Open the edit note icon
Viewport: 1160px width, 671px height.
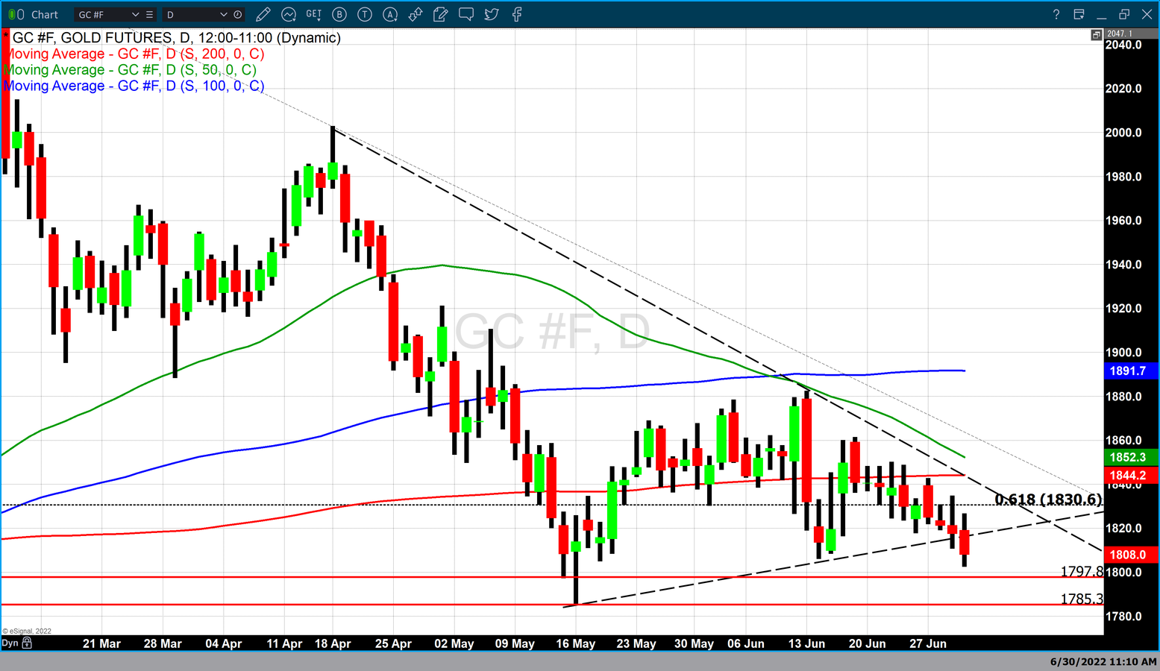click(441, 14)
